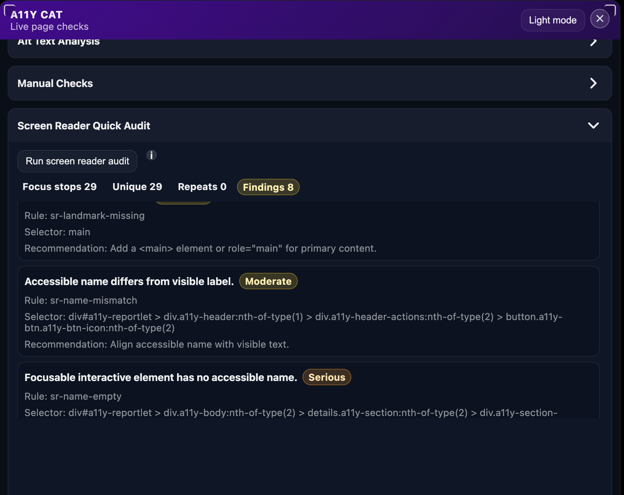The width and height of the screenshot is (624, 495).
Task: Select the no accessible name finding title
Action: click(x=161, y=378)
